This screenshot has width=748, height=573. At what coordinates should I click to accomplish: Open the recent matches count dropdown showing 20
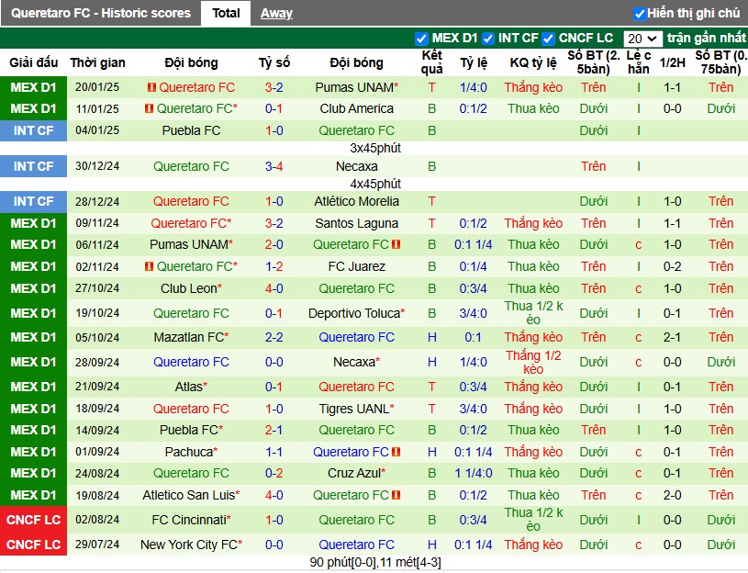tap(642, 39)
